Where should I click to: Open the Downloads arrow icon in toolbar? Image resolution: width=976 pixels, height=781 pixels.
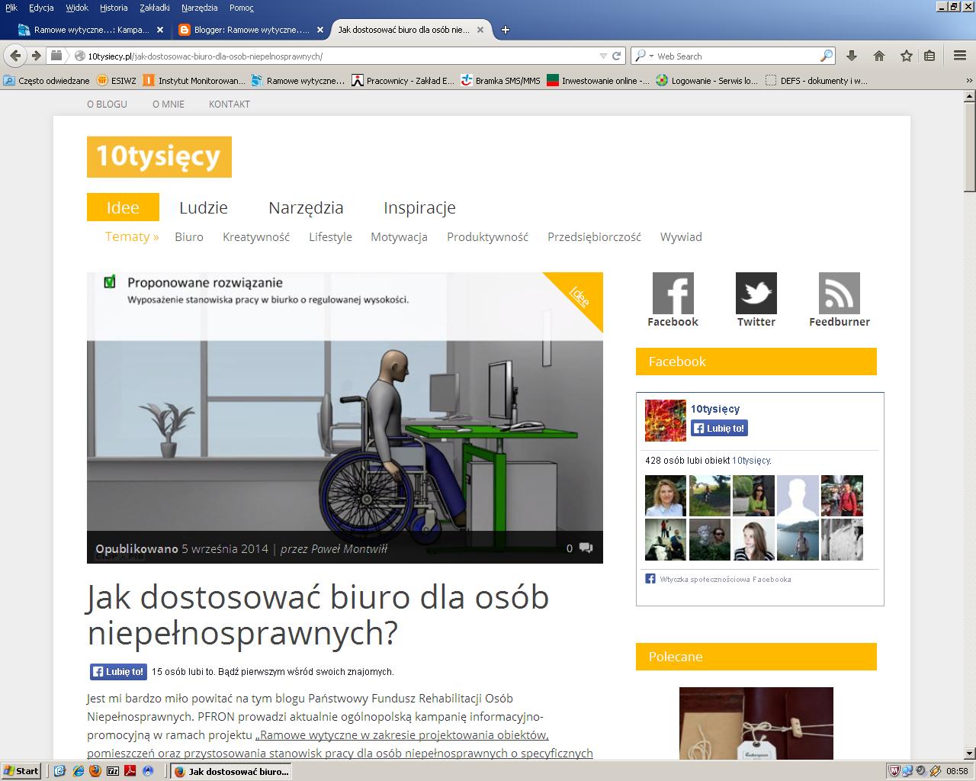tap(852, 56)
